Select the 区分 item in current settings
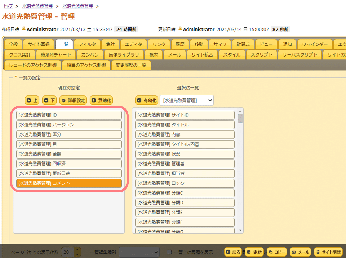 pyautogui.click(x=69, y=134)
